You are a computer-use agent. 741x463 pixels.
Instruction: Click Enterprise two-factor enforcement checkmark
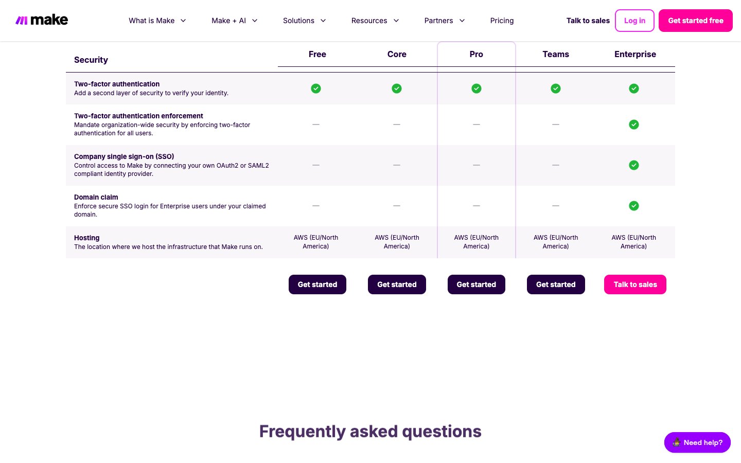[634, 124]
